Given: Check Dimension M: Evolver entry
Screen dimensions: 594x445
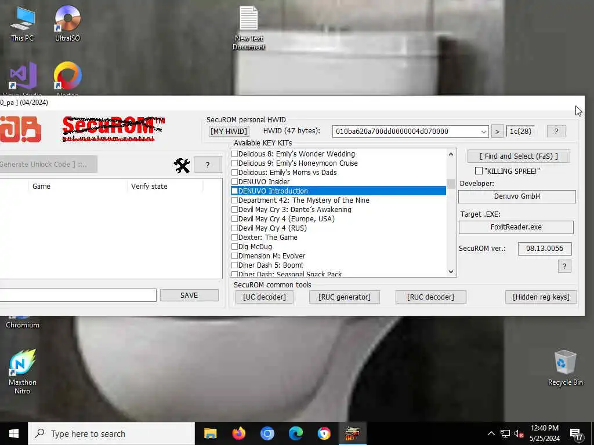Looking at the screenshot, I should pos(234,256).
